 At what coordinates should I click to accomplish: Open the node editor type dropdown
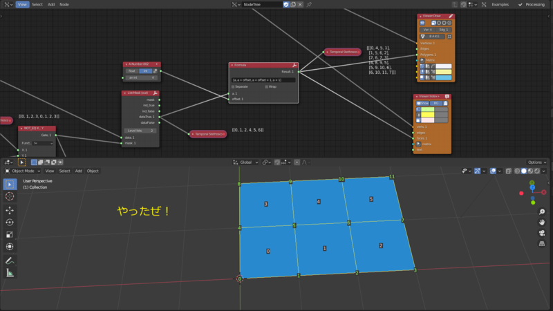[8, 5]
